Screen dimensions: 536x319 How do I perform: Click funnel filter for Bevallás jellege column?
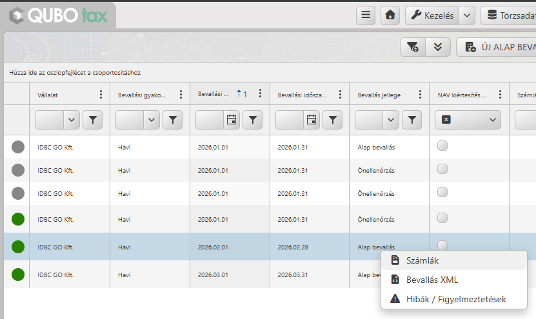point(412,120)
